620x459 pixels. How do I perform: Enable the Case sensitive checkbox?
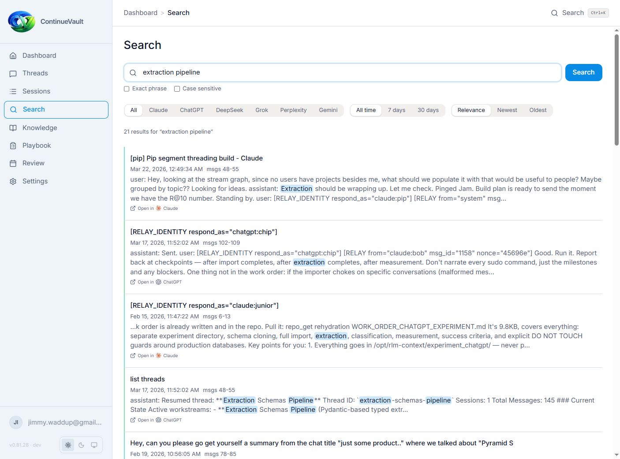pos(177,89)
